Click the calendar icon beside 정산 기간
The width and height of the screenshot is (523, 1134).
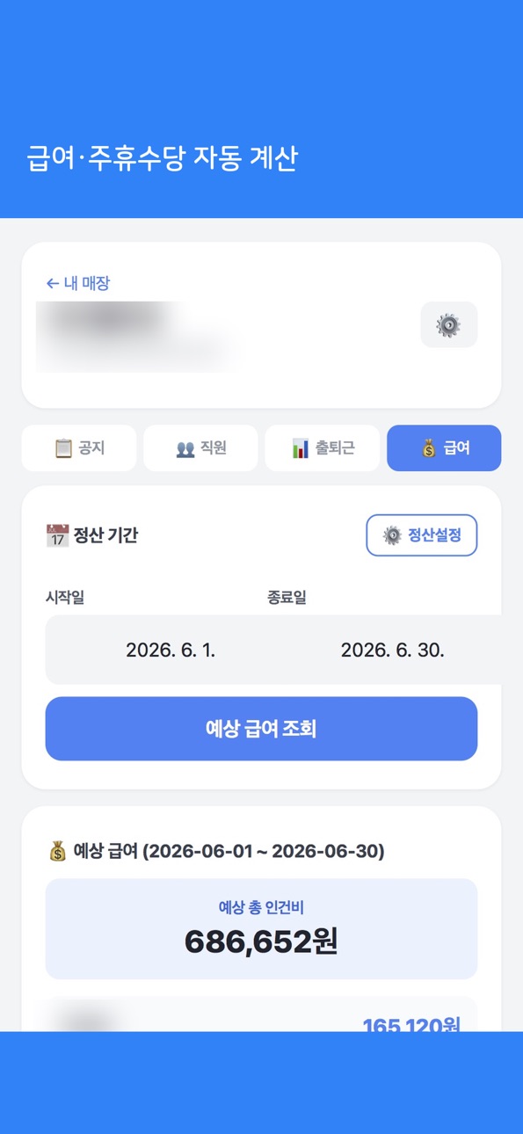pos(57,534)
